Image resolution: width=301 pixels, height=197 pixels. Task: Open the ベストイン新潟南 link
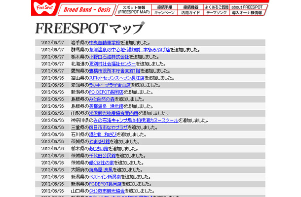[x=105, y=177]
